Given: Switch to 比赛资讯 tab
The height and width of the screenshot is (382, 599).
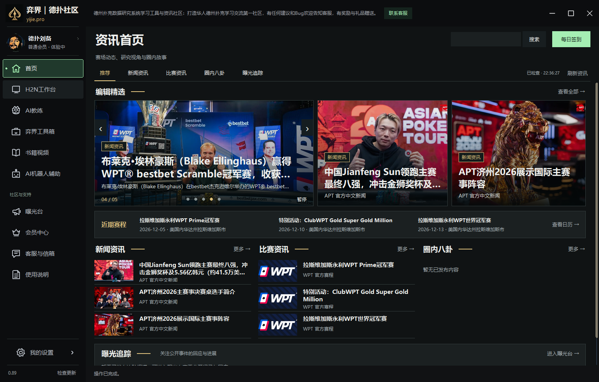Looking at the screenshot, I should click(x=176, y=73).
